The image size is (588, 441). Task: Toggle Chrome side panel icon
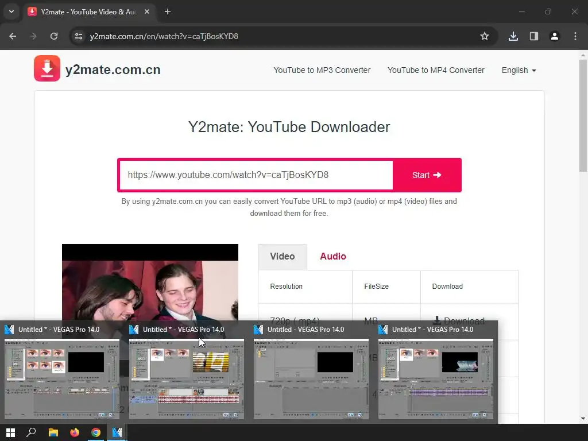[534, 36]
